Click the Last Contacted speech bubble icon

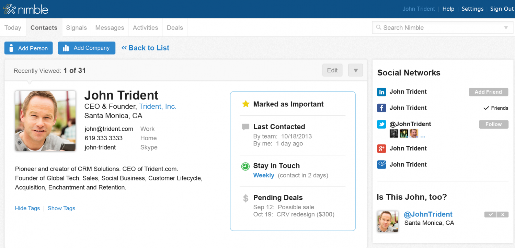pos(245,127)
